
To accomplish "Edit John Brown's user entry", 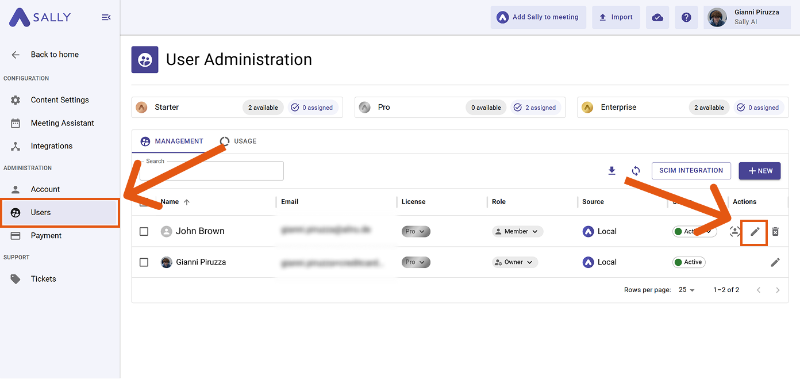I will 755,232.
